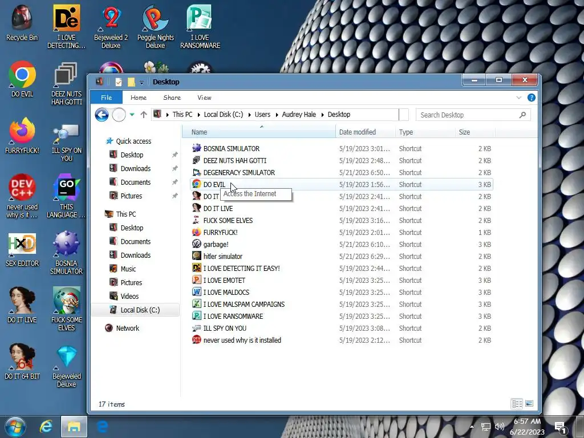Screen dimensions: 584x438
Task: Sort by the Size column header
Action: point(475,132)
